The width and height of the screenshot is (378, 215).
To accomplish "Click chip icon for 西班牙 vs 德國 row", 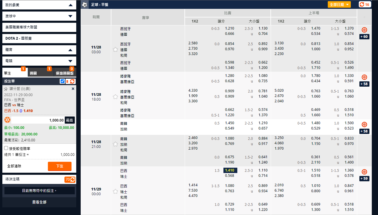I will [364, 30].
